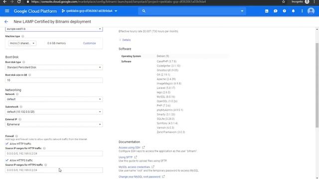Open the External IP Ephemeral dropdown
319x179 pixels.
(x=54, y=124)
